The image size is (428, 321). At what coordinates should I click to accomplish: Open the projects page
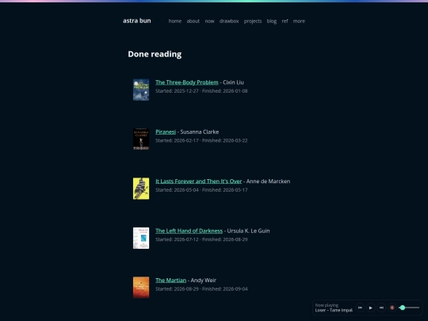click(x=253, y=21)
